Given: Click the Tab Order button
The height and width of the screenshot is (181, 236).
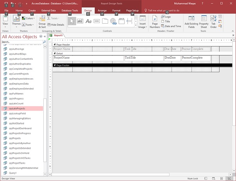Looking at the screenshot, I should point(213,22).
